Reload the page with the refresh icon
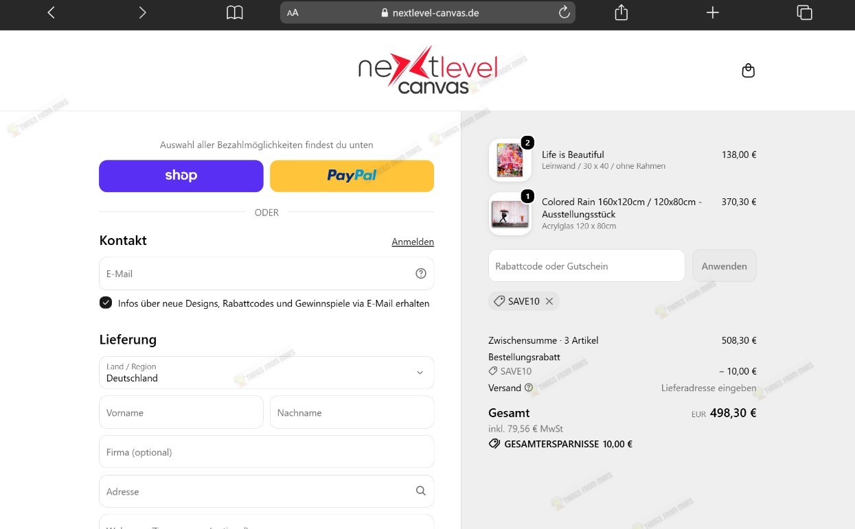This screenshot has height=529, width=855. click(x=565, y=12)
